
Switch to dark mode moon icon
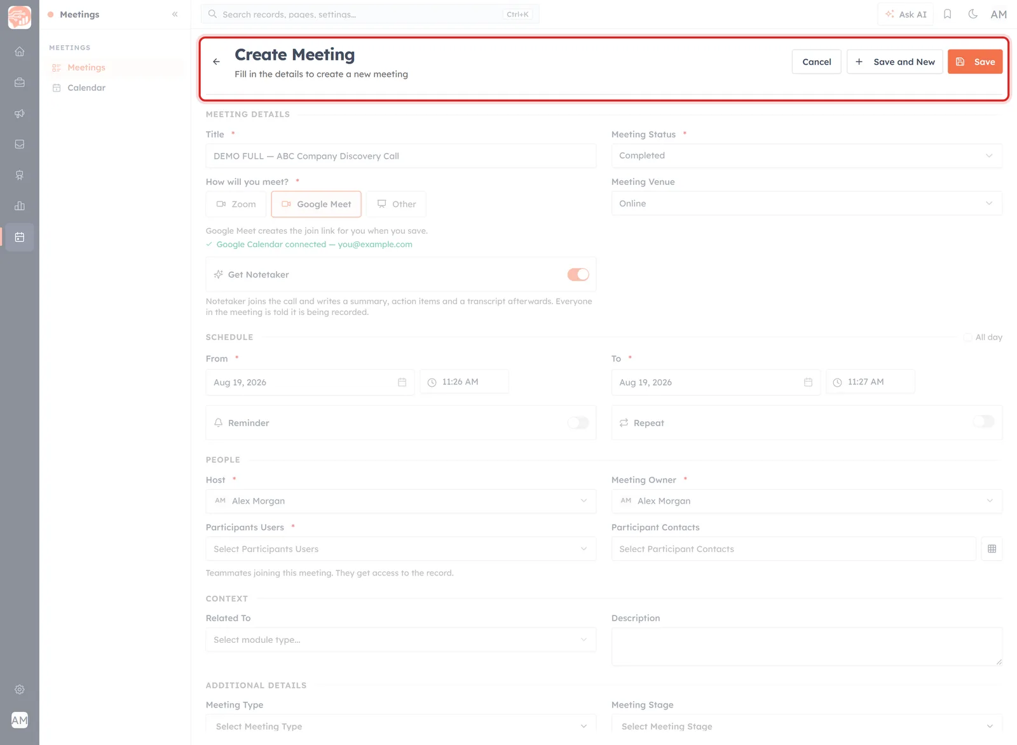[x=973, y=14]
